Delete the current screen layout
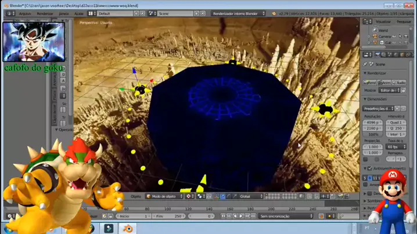417x234 pixels. click(142, 13)
